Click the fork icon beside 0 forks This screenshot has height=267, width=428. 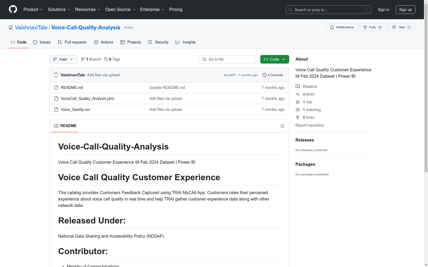pos(298,117)
